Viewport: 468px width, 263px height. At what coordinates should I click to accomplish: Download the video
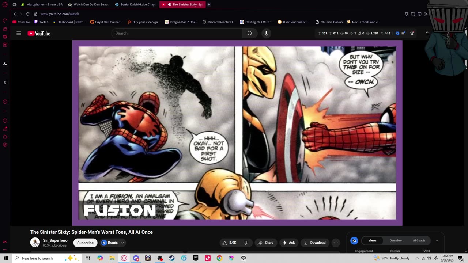pos(315,243)
